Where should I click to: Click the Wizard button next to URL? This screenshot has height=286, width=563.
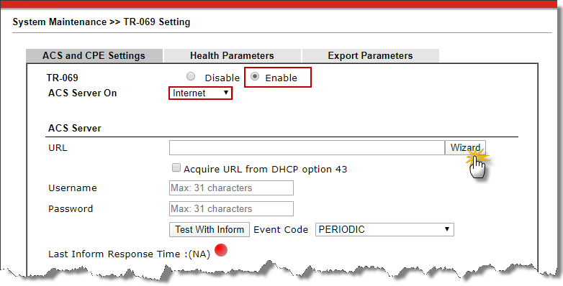[465, 147]
